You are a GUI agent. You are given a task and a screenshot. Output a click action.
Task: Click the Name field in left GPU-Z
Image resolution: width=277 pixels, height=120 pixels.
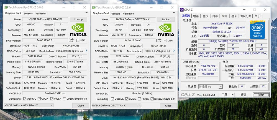(x=45, y=19)
